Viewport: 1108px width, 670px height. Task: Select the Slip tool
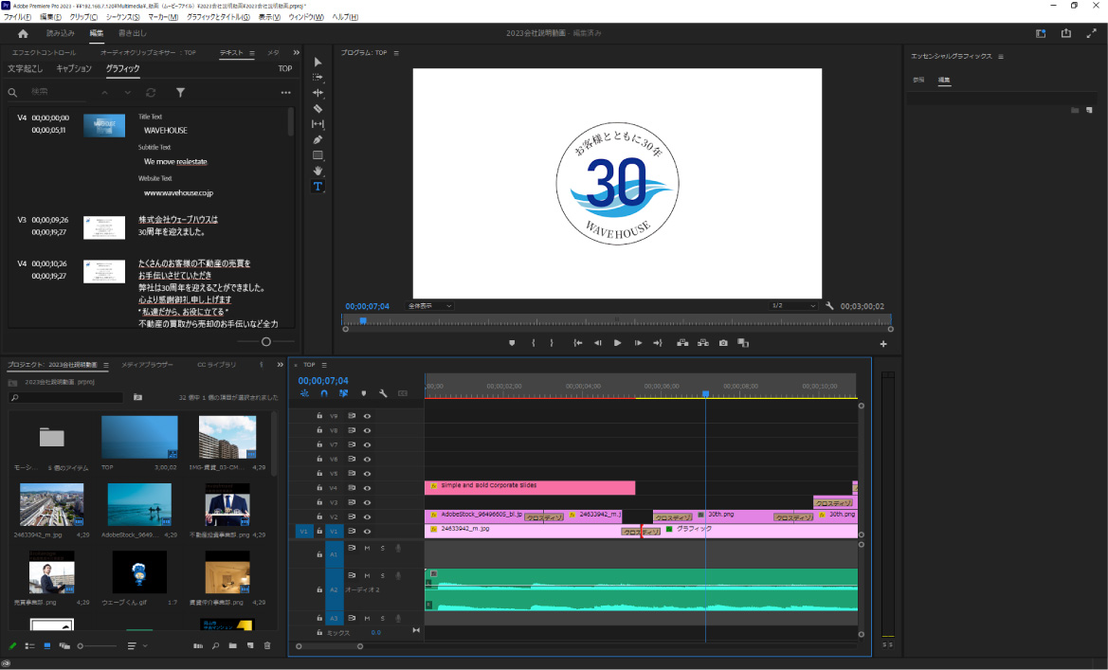(x=318, y=124)
